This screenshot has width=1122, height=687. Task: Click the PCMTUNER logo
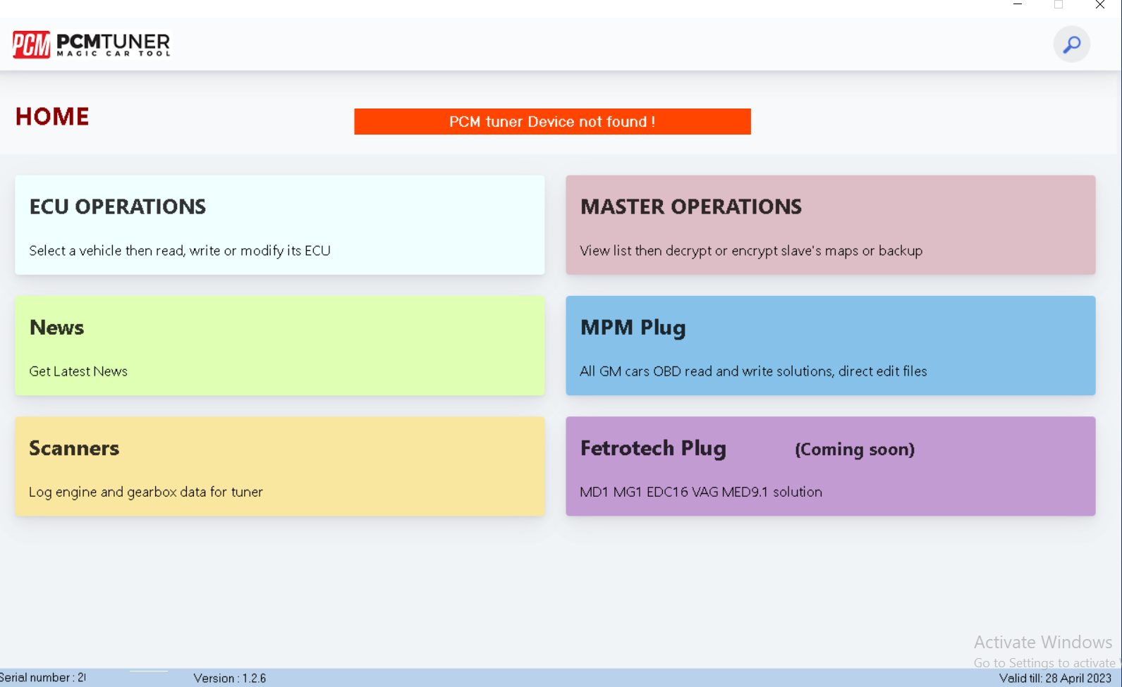pyautogui.click(x=92, y=44)
